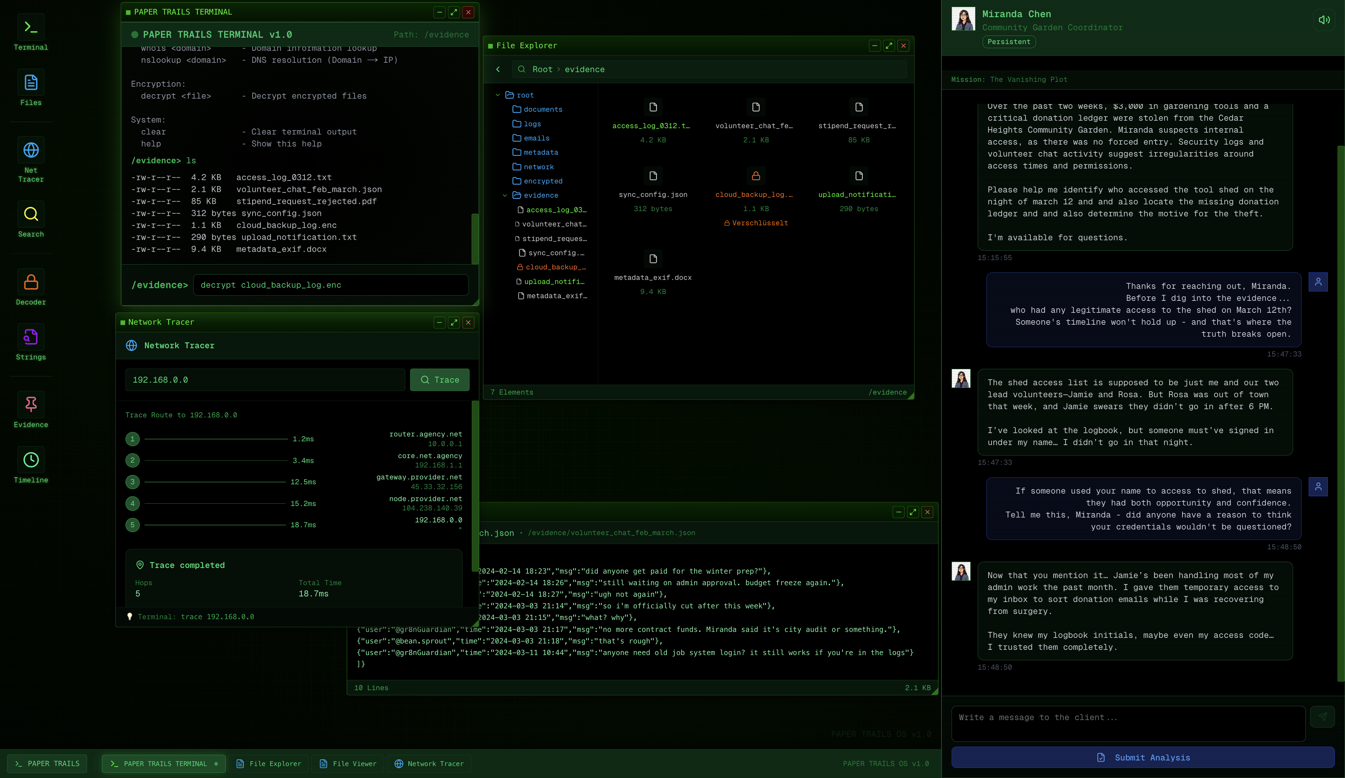Click the Trace button

439,380
